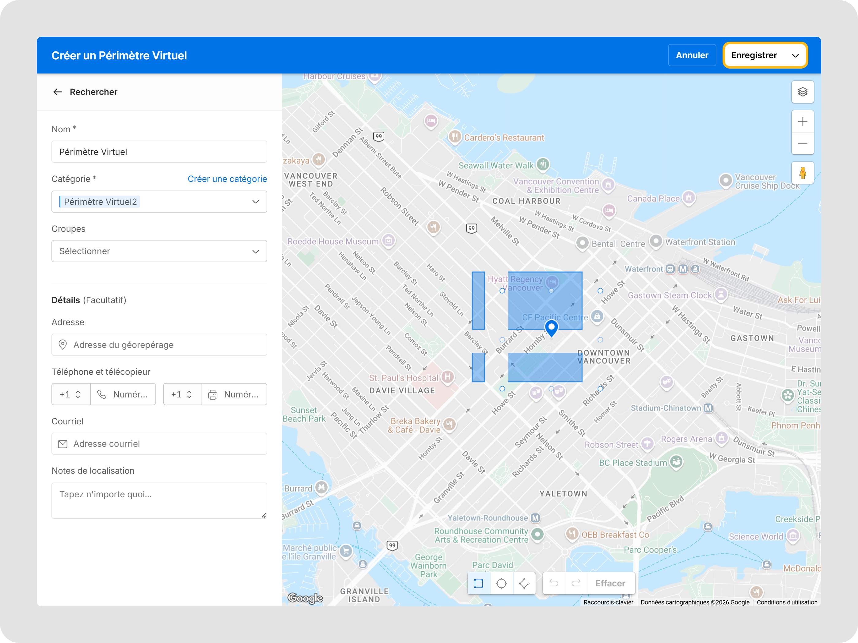
Task: Select the circle drawing tool
Action: [501, 583]
